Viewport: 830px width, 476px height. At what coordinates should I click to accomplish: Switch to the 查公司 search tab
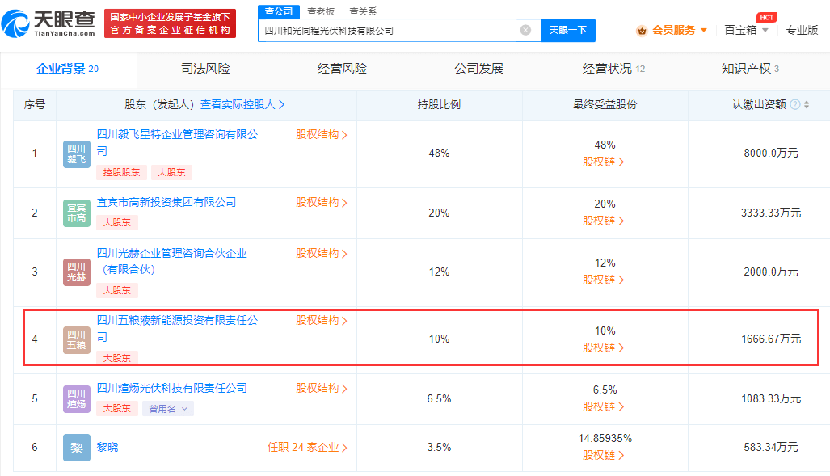[279, 11]
